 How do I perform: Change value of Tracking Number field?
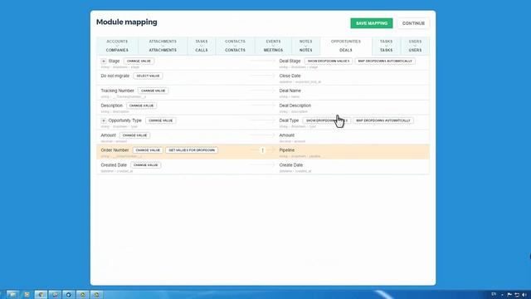pyautogui.click(x=153, y=91)
